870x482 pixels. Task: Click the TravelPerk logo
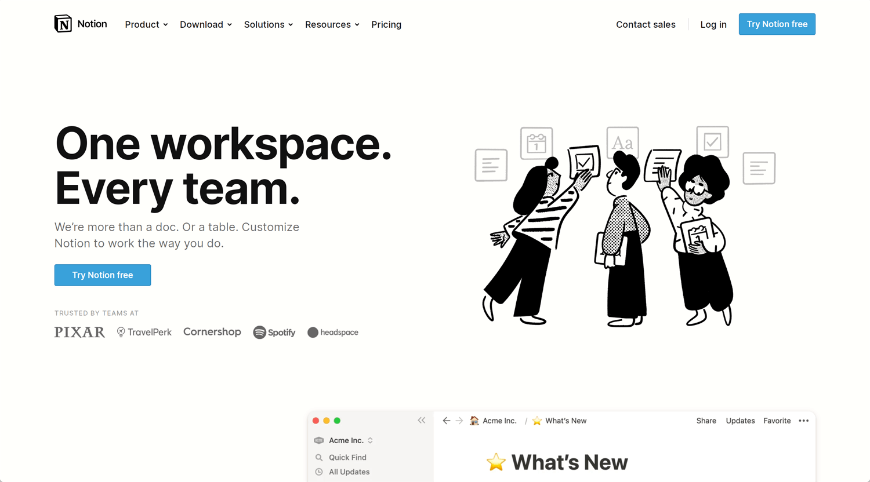coord(144,332)
